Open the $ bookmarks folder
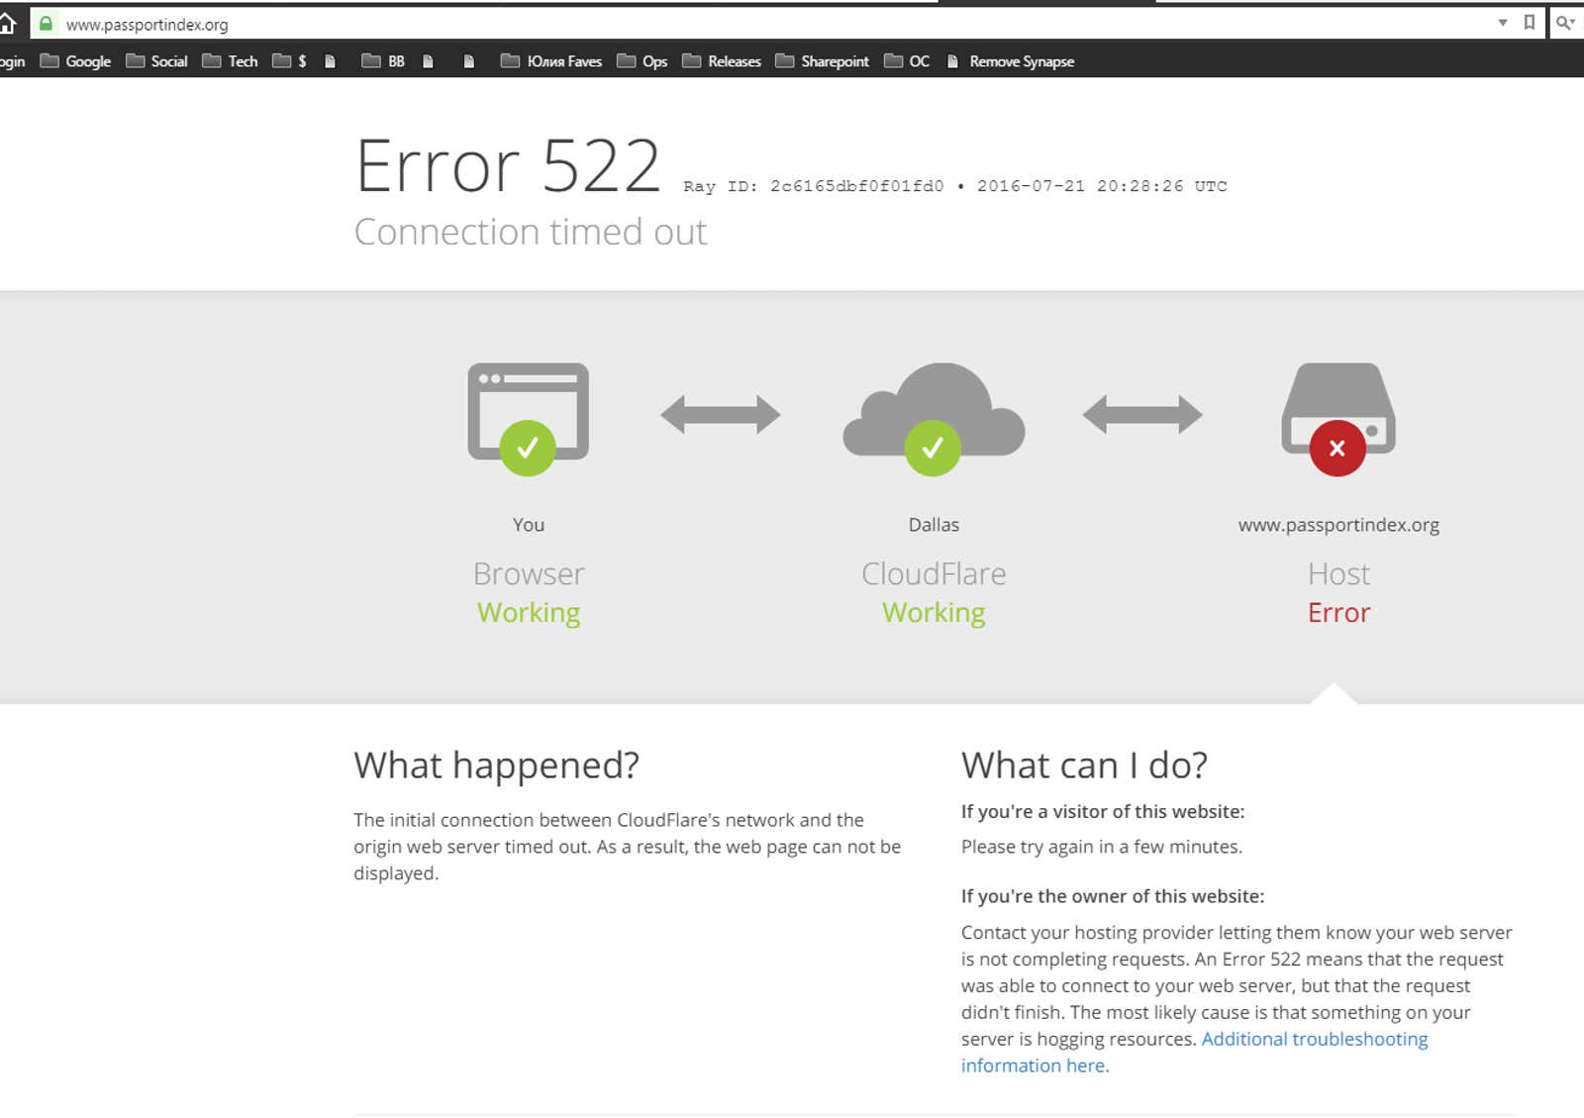 pyautogui.click(x=289, y=61)
